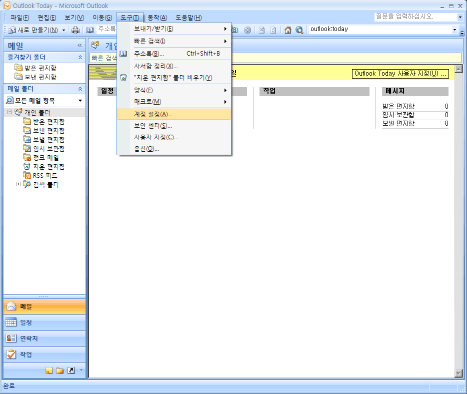Expand the 검색 폴더 tree node
The image size is (467, 394).
[18, 184]
